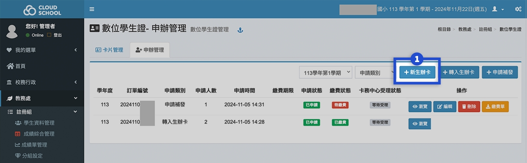Open the 申請類別 filter dropdown

click(374, 73)
